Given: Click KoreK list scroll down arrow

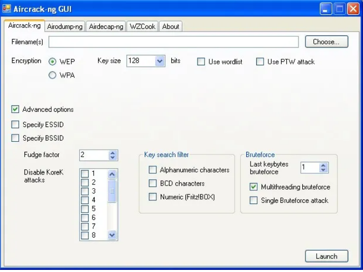Looking at the screenshot, I should pyautogui.click(x=112, y=235).
